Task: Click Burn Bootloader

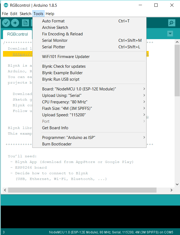Action: tap(89, 144)
